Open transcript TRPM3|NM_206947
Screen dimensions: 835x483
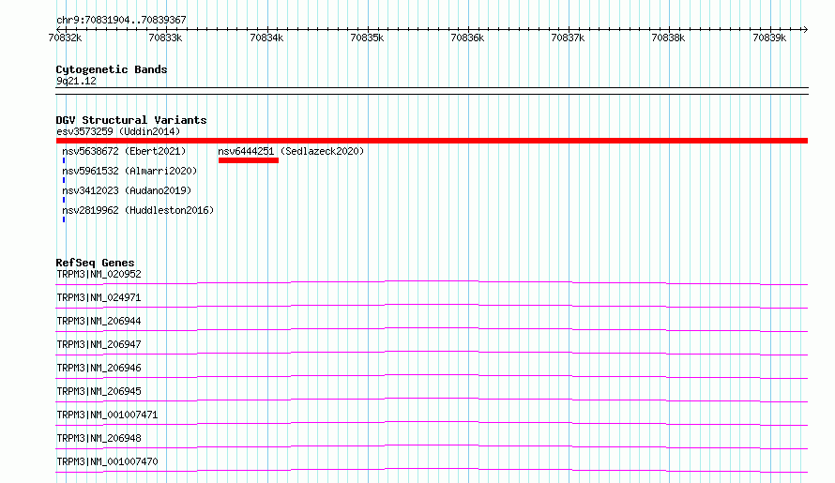click(99, 344)
